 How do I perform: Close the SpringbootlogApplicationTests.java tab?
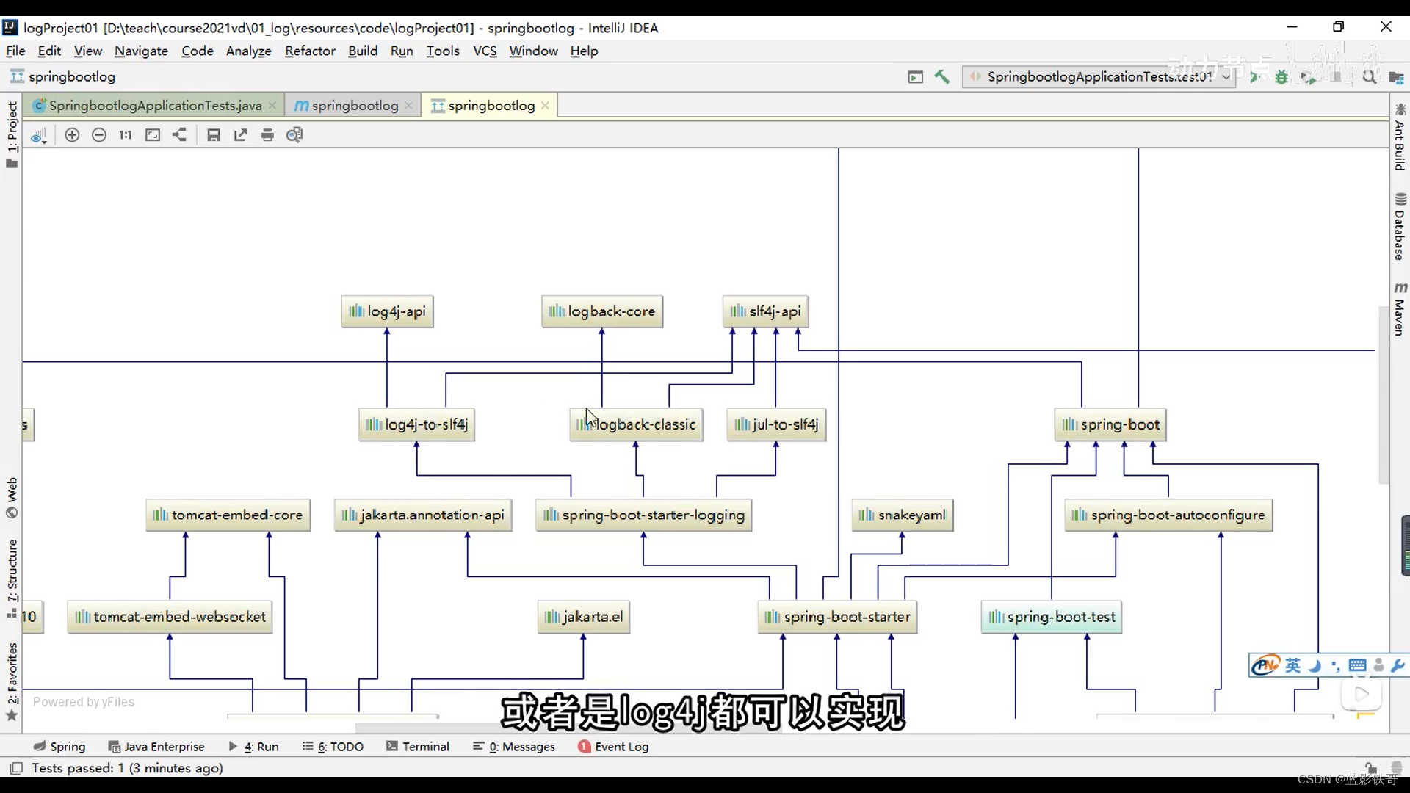tap(272, 106)
